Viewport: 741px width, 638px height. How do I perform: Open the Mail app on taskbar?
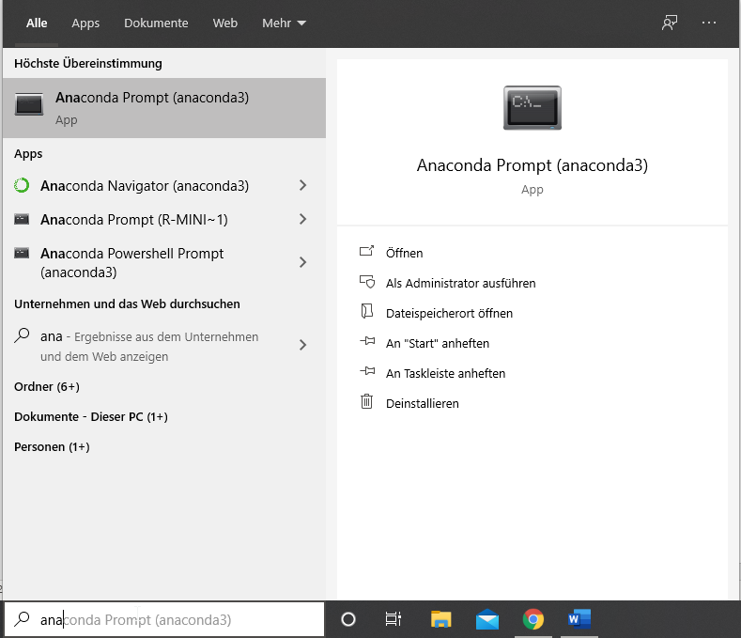pos(486,619)
